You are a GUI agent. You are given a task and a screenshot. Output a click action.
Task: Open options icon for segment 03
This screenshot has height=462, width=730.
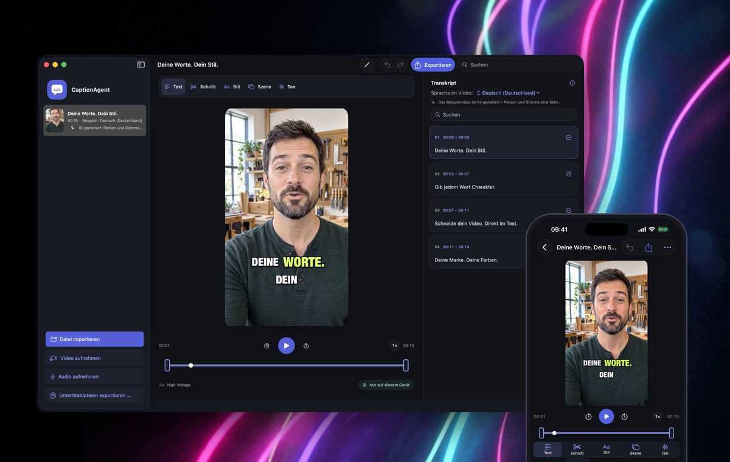[x=569, y=210]
